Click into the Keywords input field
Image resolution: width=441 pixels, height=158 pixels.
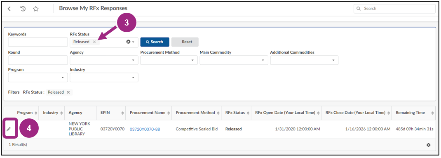[38, 42]
